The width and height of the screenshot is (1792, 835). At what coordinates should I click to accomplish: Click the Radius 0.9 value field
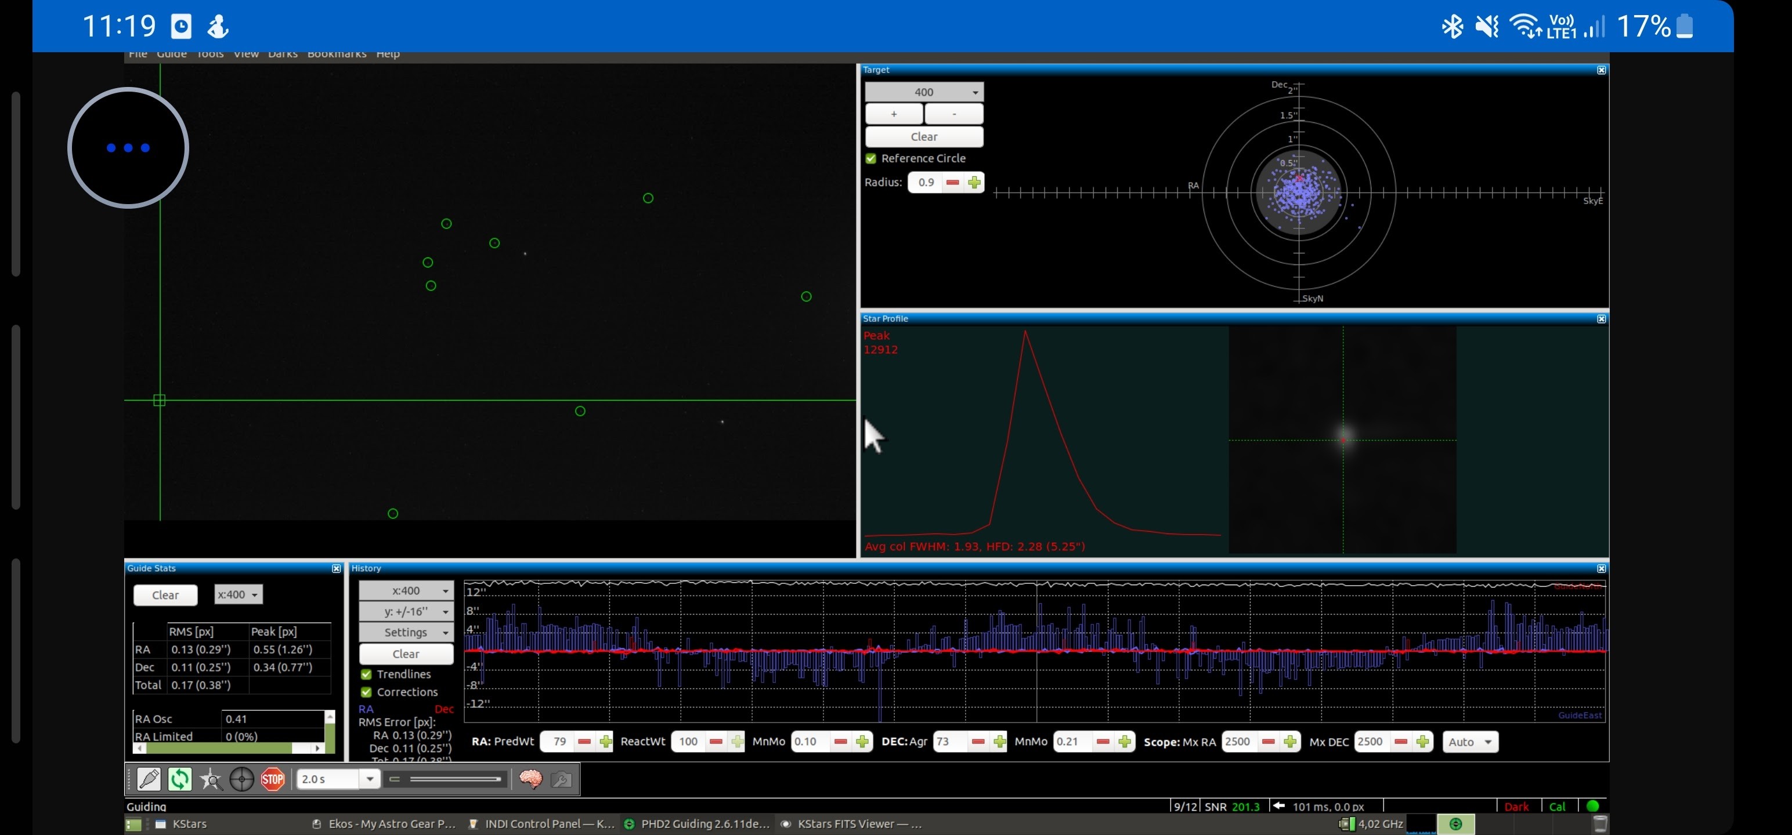926,182
